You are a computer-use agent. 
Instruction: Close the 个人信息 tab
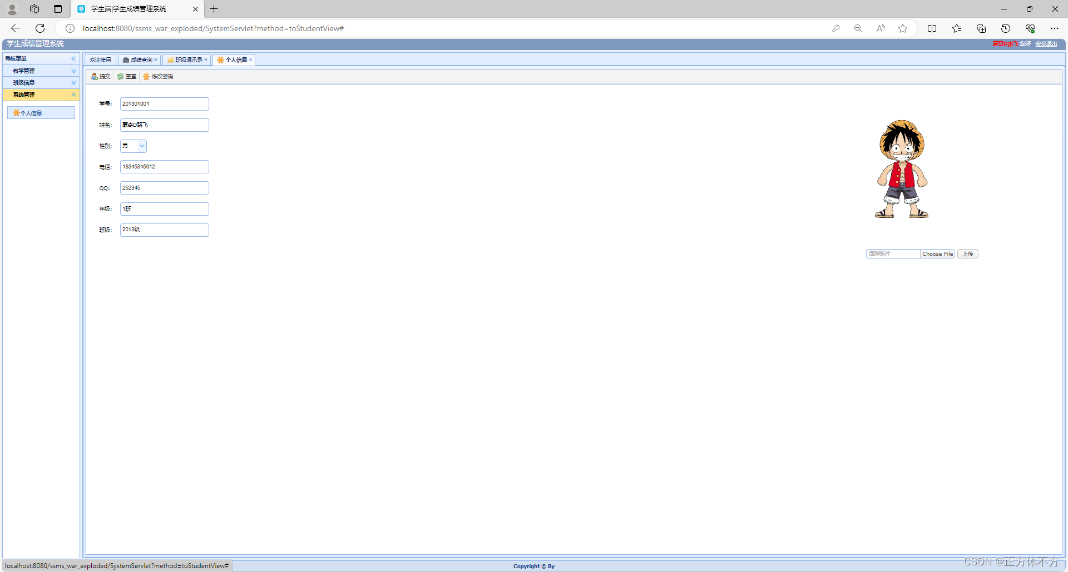(x=251, y=60)
